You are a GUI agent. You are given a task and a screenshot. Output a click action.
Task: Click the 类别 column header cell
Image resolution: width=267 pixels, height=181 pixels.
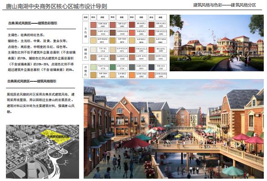(85, 17)
